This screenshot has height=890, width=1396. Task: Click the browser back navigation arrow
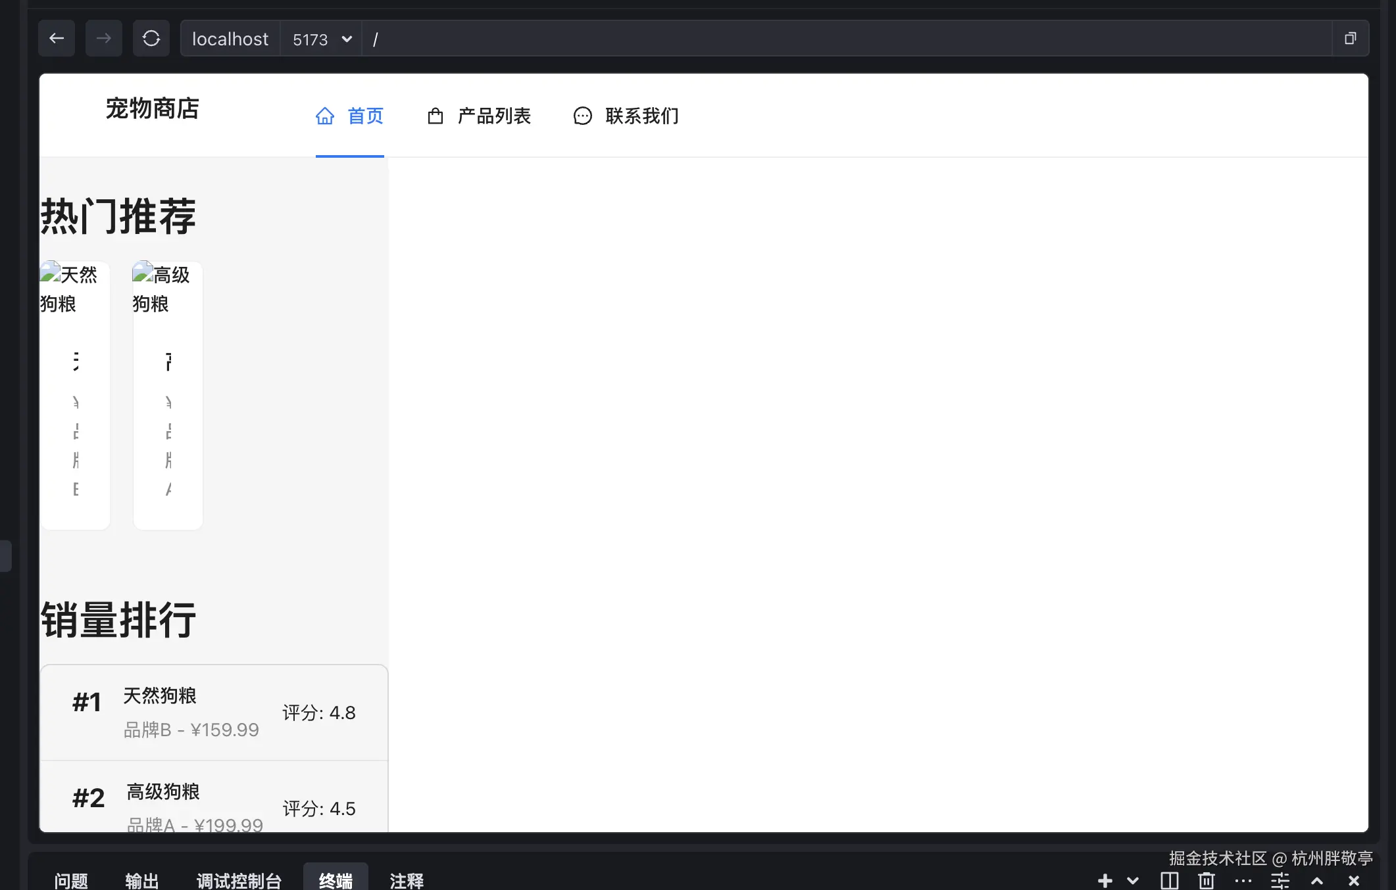[x=57, y=38]
